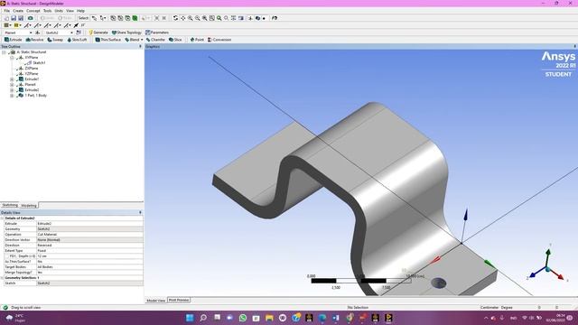The height and width of the screenshot is (325, 578).
Task: Open the olive color selection dropdown
Action: click(x=20, y=25)
